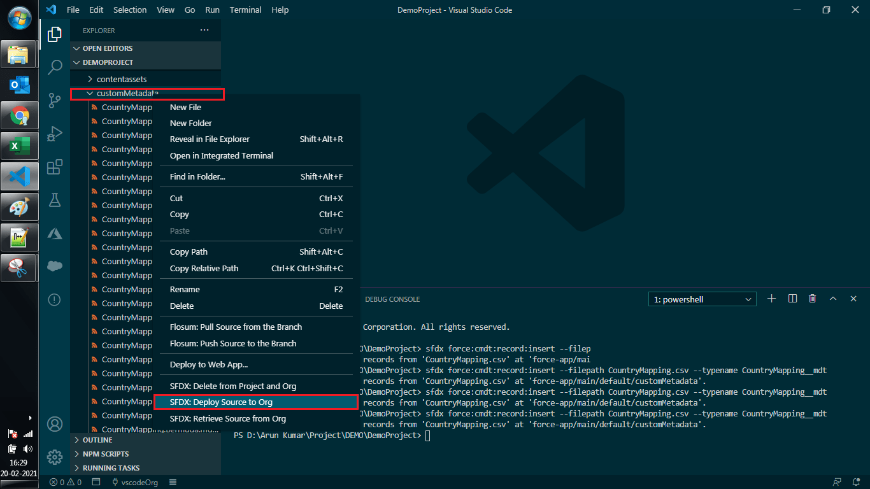Open the Go menu
Screen dimensions: 870x489
click(190, 10)
